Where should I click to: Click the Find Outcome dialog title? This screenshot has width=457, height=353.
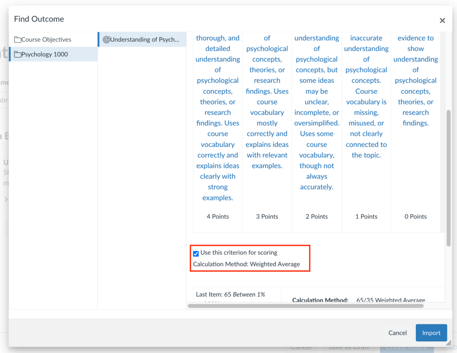pyautogui.click(x=39, y=19)
